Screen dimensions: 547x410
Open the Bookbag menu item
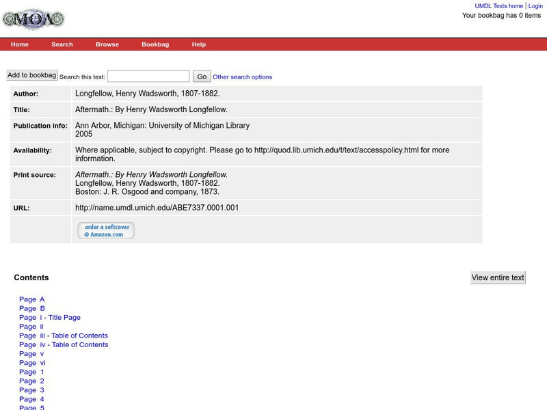[155, 44]
